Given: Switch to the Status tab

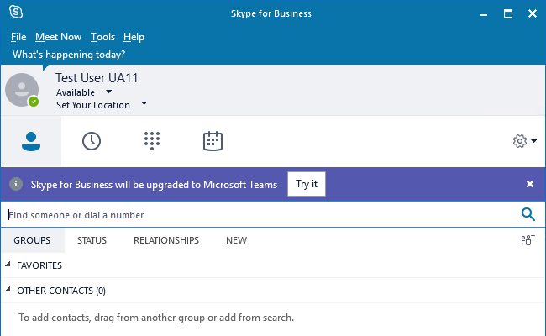Looking at the screenshot, I should [92, 240].
